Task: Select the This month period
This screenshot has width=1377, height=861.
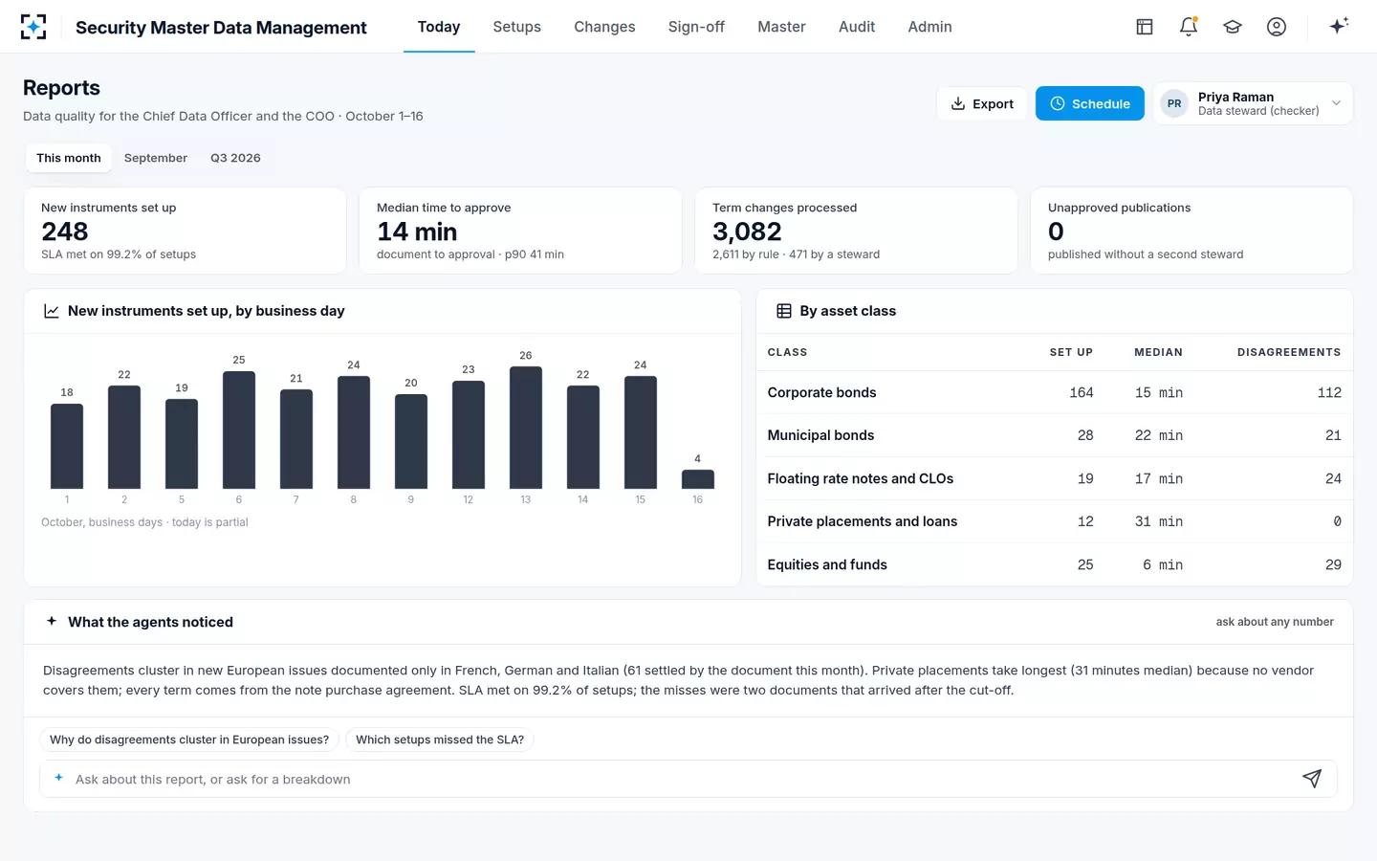Action: click(69, 158)
